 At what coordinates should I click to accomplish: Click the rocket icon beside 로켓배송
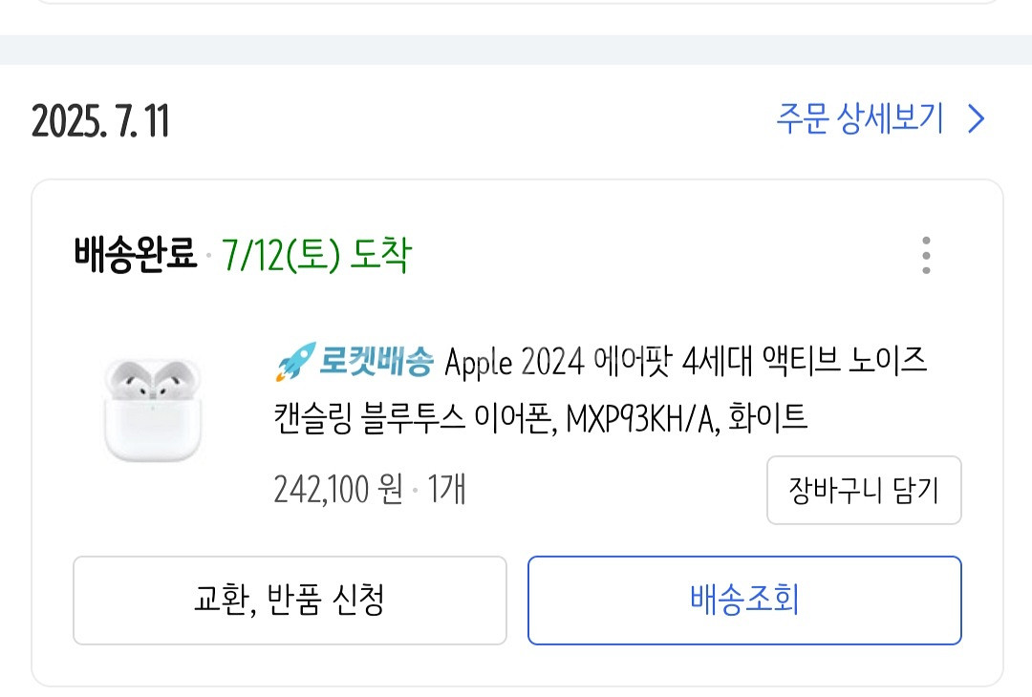[x=295, y=363]
